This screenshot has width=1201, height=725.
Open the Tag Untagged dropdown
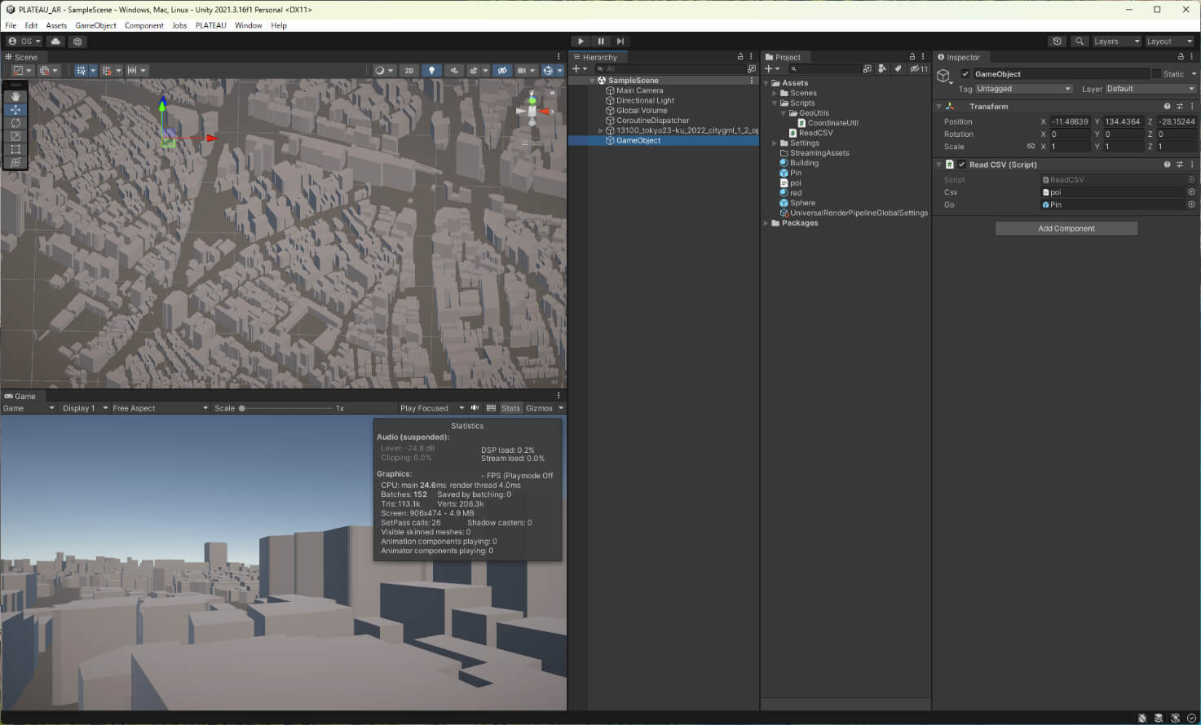(x=1023, y=89)
